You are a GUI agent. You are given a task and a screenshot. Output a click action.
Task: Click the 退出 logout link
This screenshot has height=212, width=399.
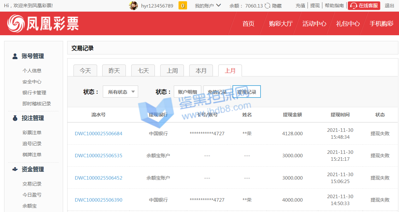pos(389,6)
